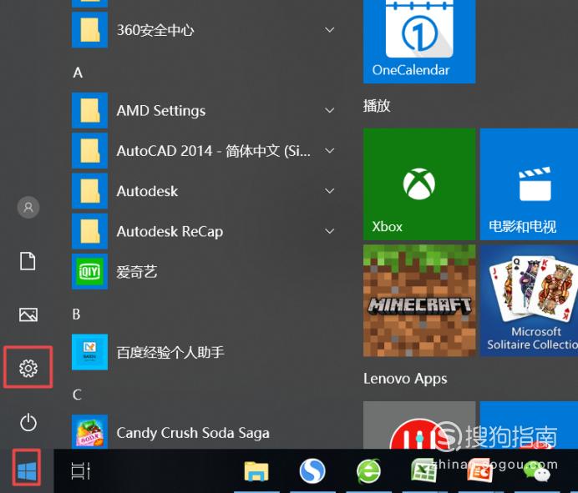Open Sogou browser from taskbar

[312, 471]
